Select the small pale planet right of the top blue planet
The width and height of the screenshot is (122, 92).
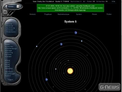point(82,41)
